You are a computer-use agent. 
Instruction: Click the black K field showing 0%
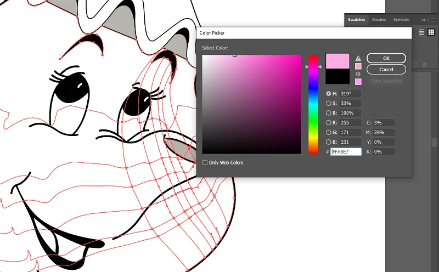384,152
